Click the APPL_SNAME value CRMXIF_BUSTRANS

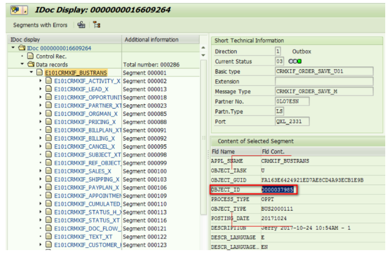[x=285, y=161]
